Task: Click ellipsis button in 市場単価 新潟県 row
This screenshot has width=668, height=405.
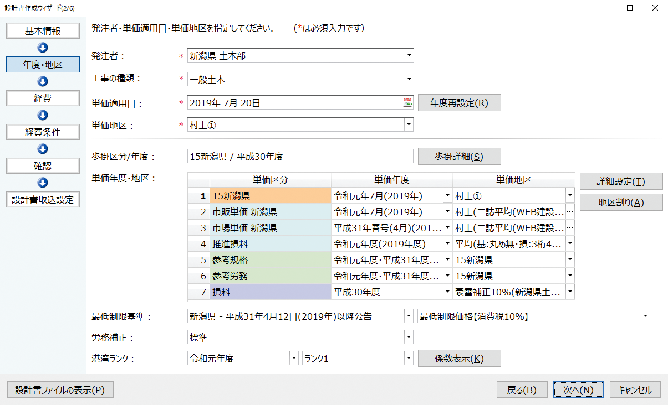Action: coord(569,228)
